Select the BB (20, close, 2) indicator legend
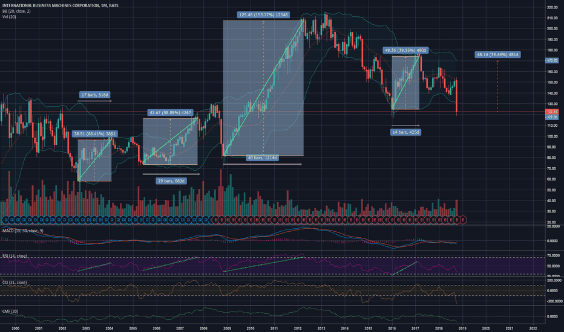This screenshot has width=564, height=332. click(16, 11)
